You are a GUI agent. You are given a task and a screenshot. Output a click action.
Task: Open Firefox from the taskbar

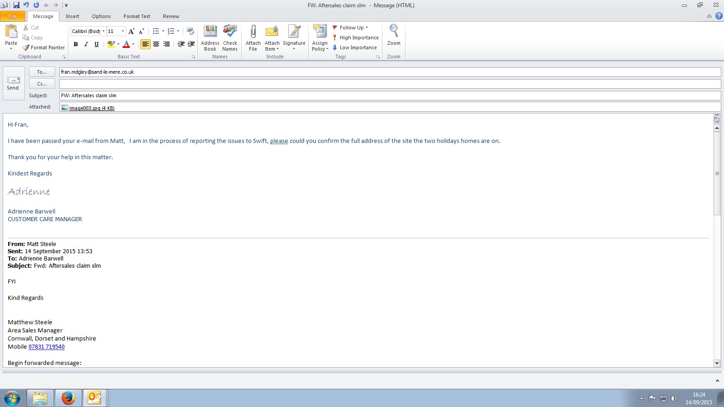68,398
